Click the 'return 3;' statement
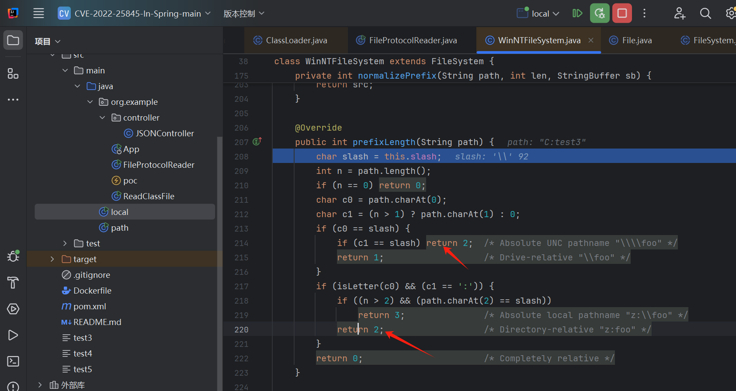This screenshot has width=736, height=391. (381, 315)
